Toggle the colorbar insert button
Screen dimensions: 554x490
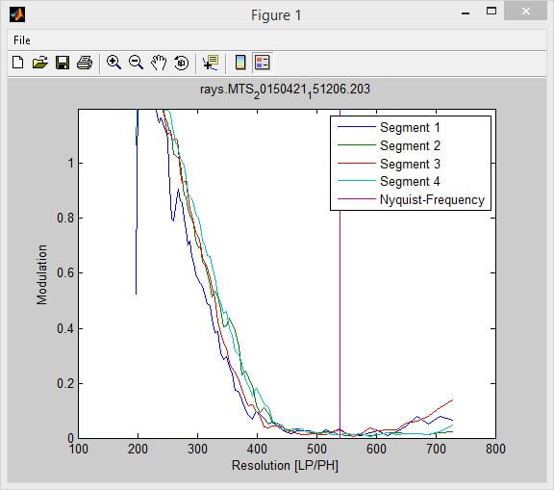point(240,63)
